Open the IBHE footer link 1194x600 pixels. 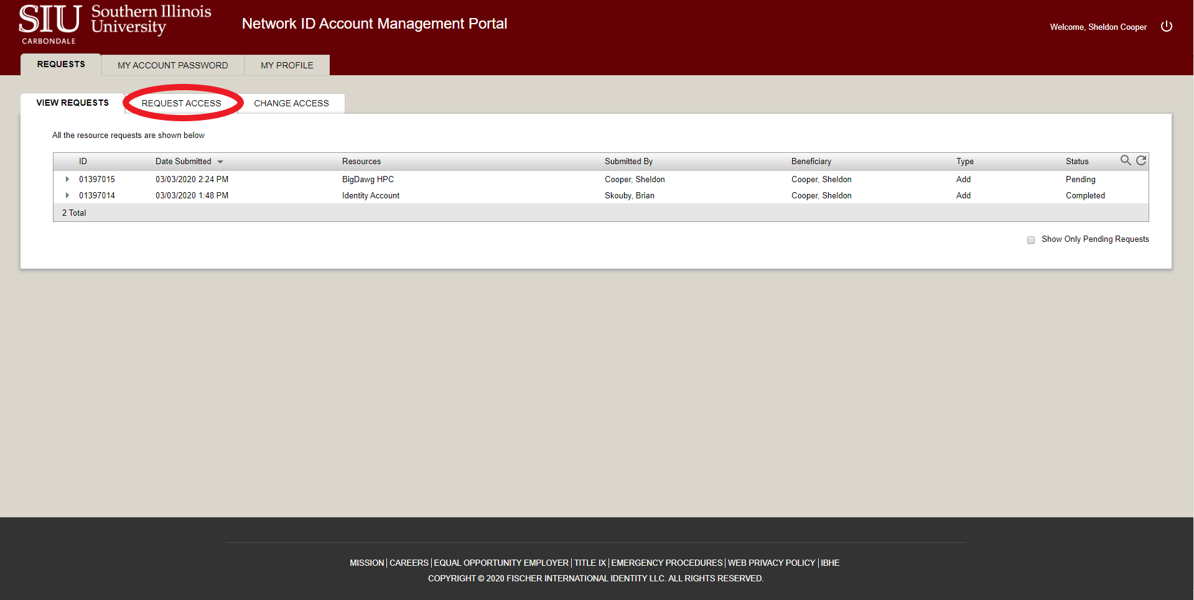[830, 563]
